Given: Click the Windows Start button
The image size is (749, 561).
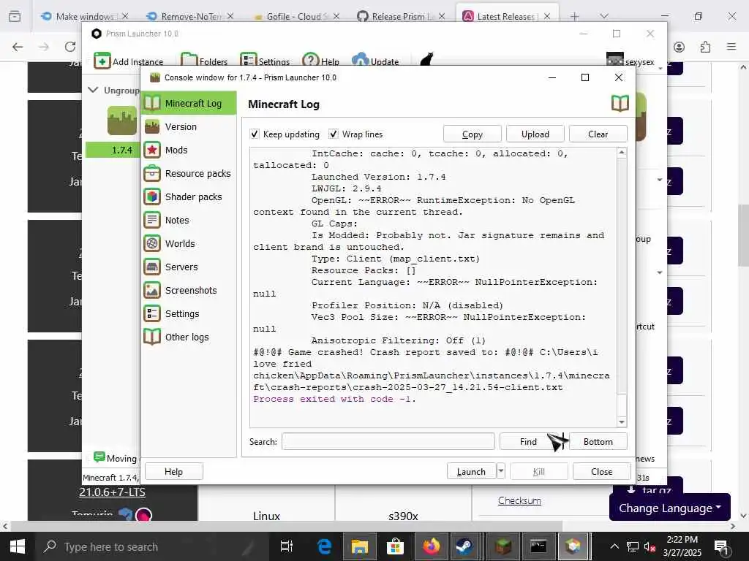Looking at the screenshot, I should (18, 546).
